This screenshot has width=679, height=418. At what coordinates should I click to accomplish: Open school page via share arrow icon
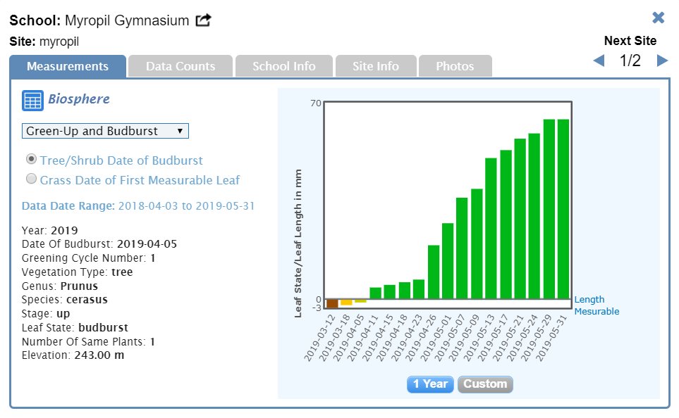point(203,20)
